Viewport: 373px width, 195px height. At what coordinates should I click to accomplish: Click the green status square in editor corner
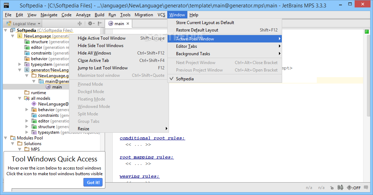coord(367,31)
